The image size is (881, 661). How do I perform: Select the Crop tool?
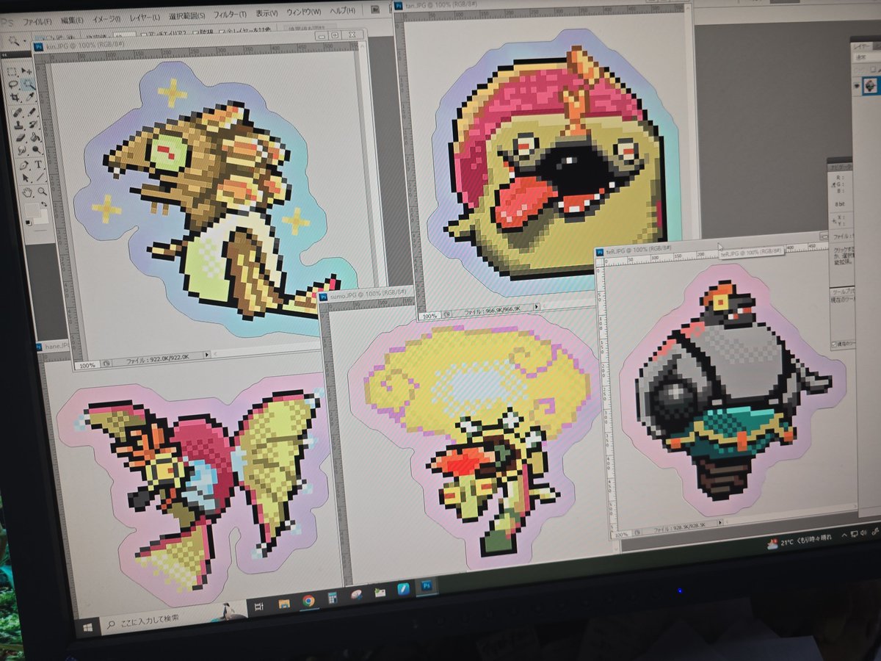(x=15, y=97)
